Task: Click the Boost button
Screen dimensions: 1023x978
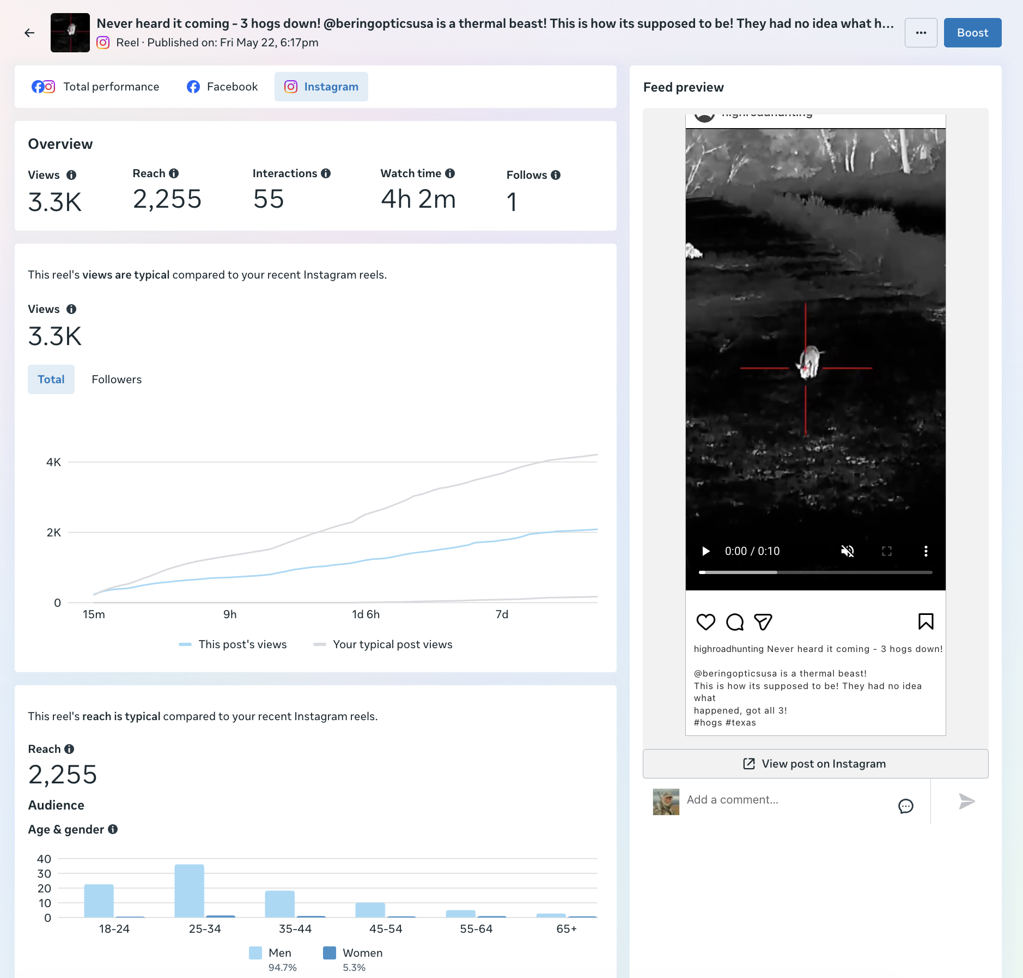Action: [x=972, y=33]
